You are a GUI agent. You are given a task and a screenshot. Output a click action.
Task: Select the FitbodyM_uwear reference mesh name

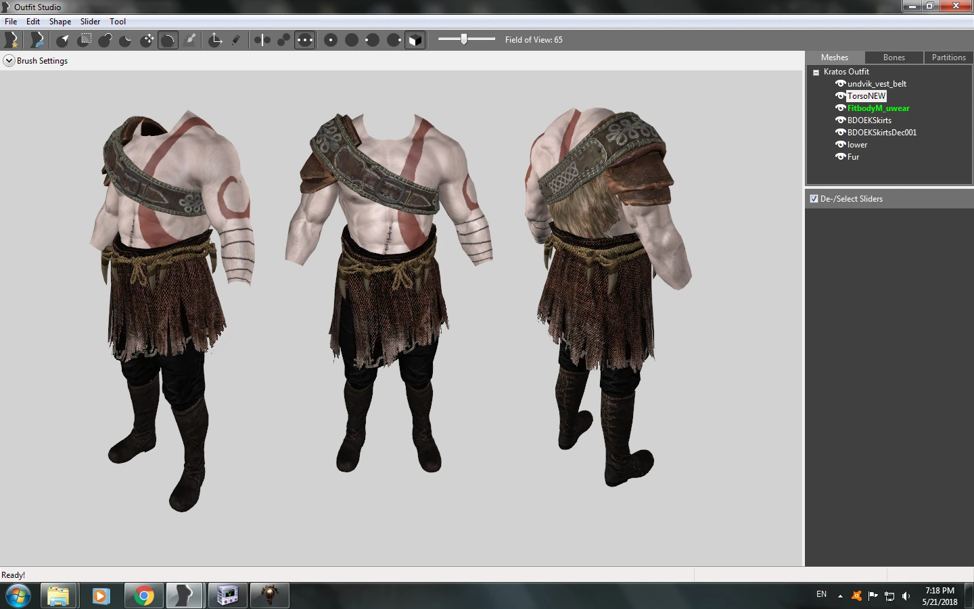879,108
